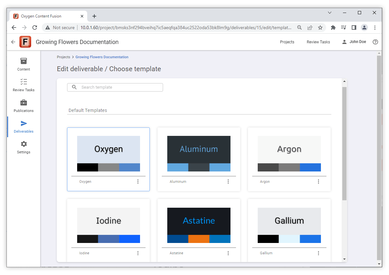
Task: Toggle the browser side panel
Action: [354, 27]
